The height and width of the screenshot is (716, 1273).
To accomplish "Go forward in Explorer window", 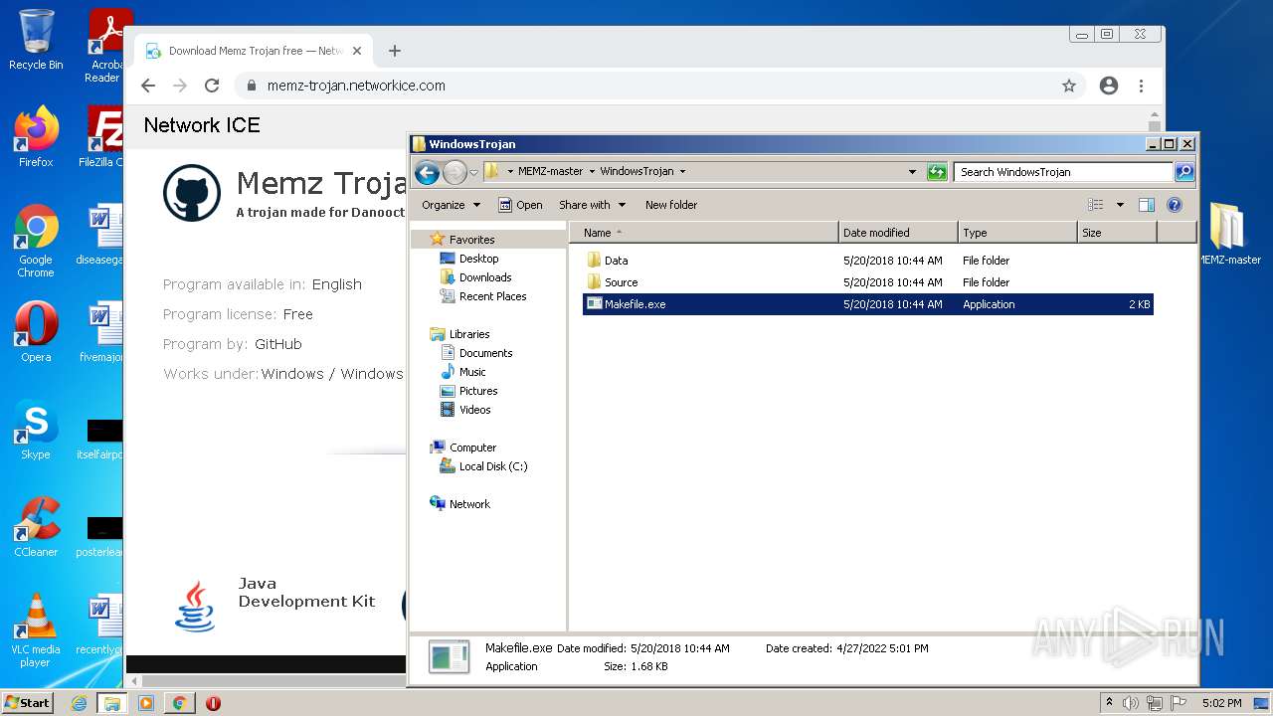I will 455,172.
